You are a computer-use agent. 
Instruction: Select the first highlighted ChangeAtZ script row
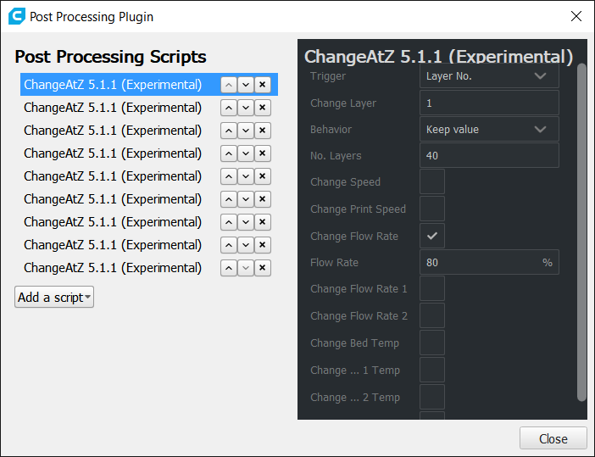[149, 84]
